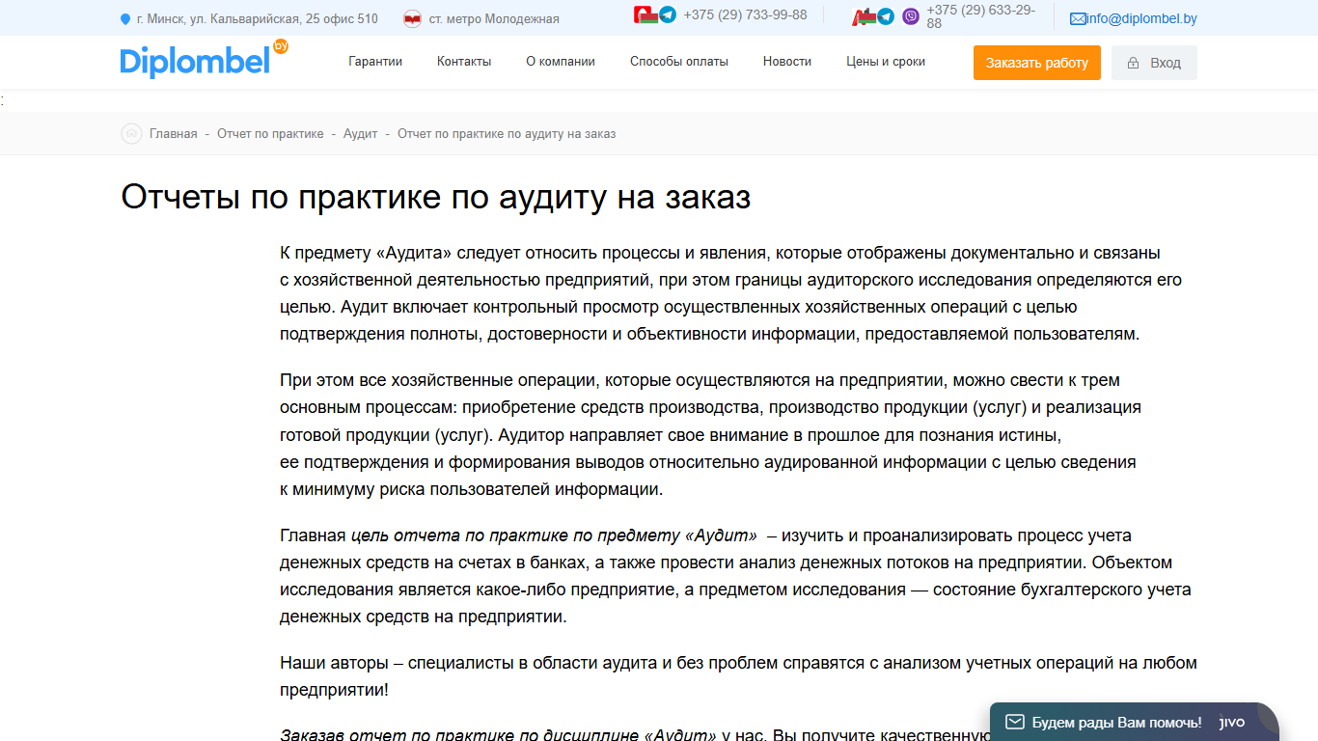The image size is (1318, 741).
Task: Open Отчет по практике breadcrumb link
Action: point(270,134)
